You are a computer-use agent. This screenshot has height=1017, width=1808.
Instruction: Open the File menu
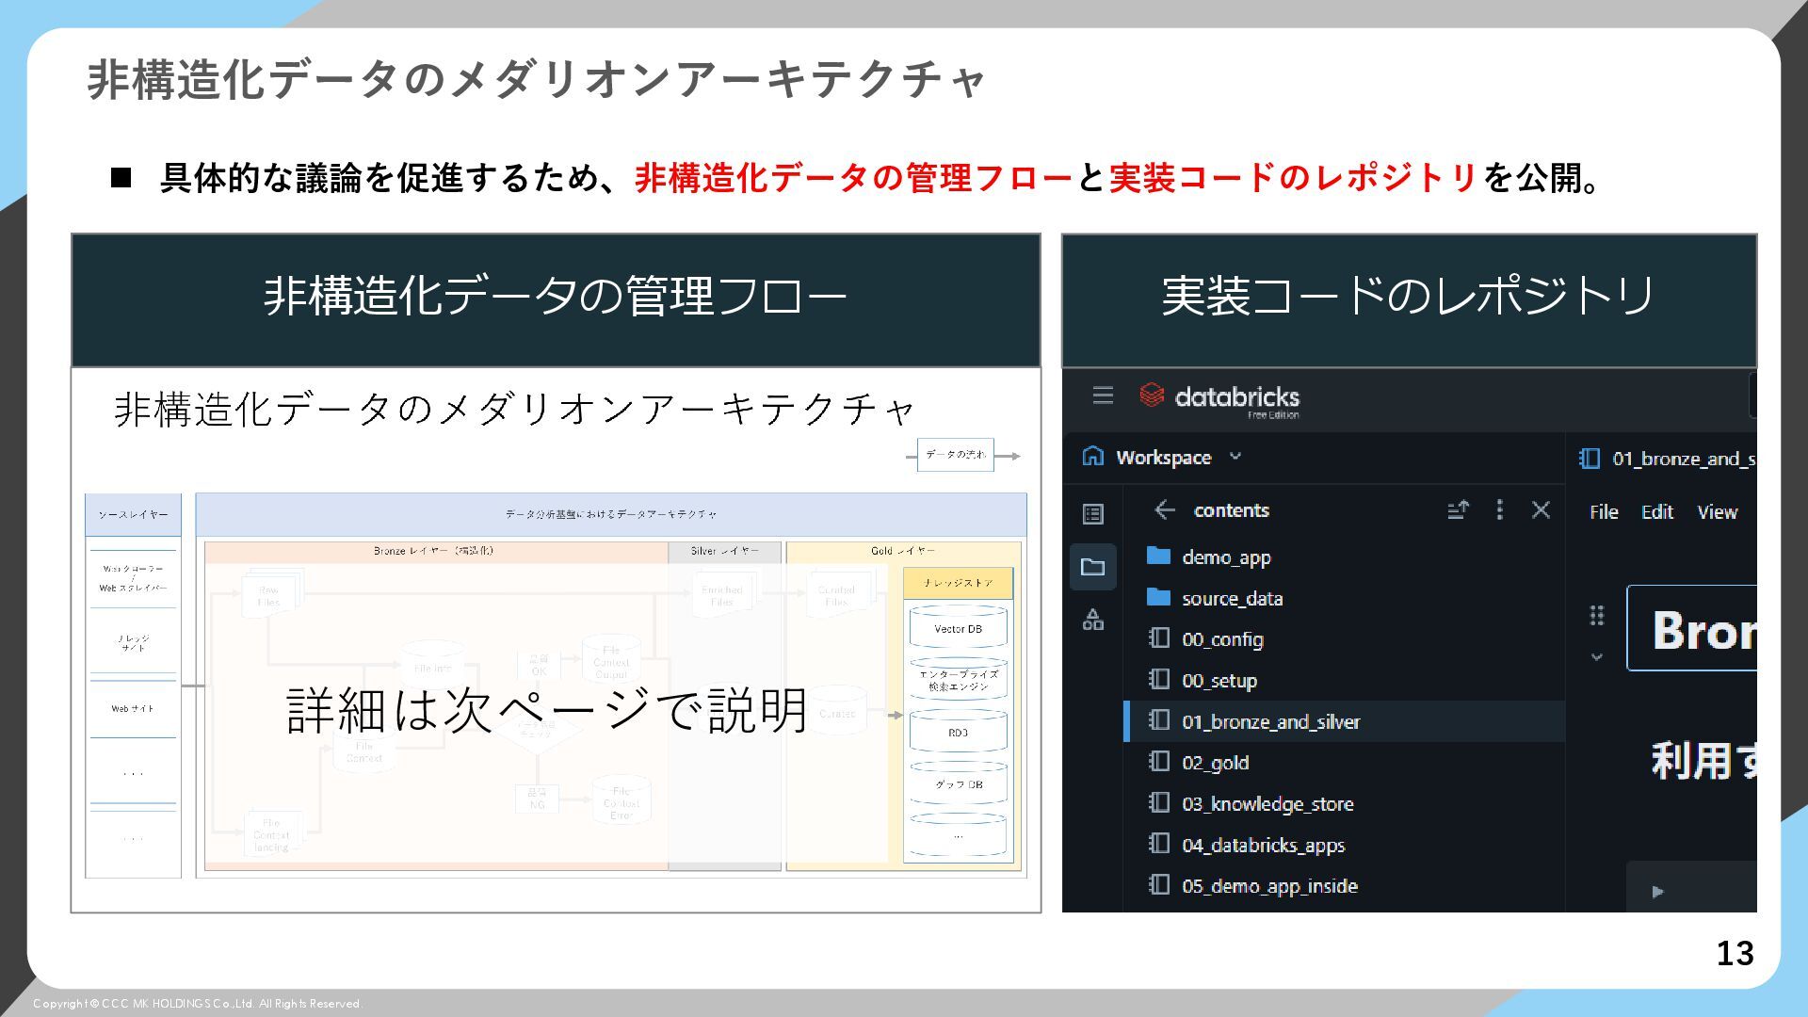(x=1604, y=512)
